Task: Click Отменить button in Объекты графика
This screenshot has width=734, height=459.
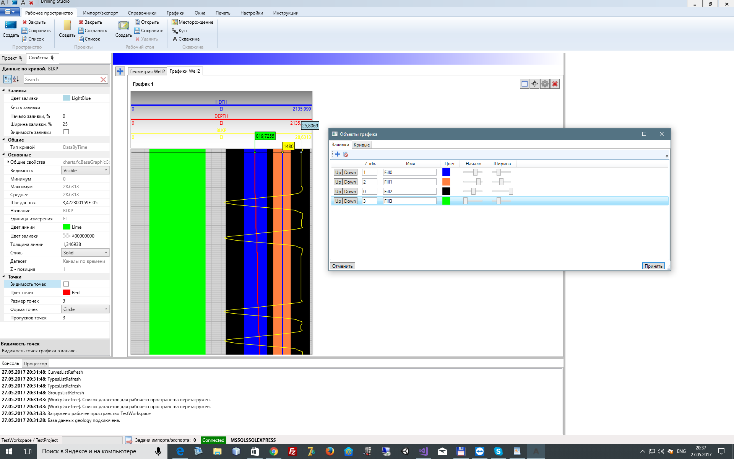Action: point(342,266)
